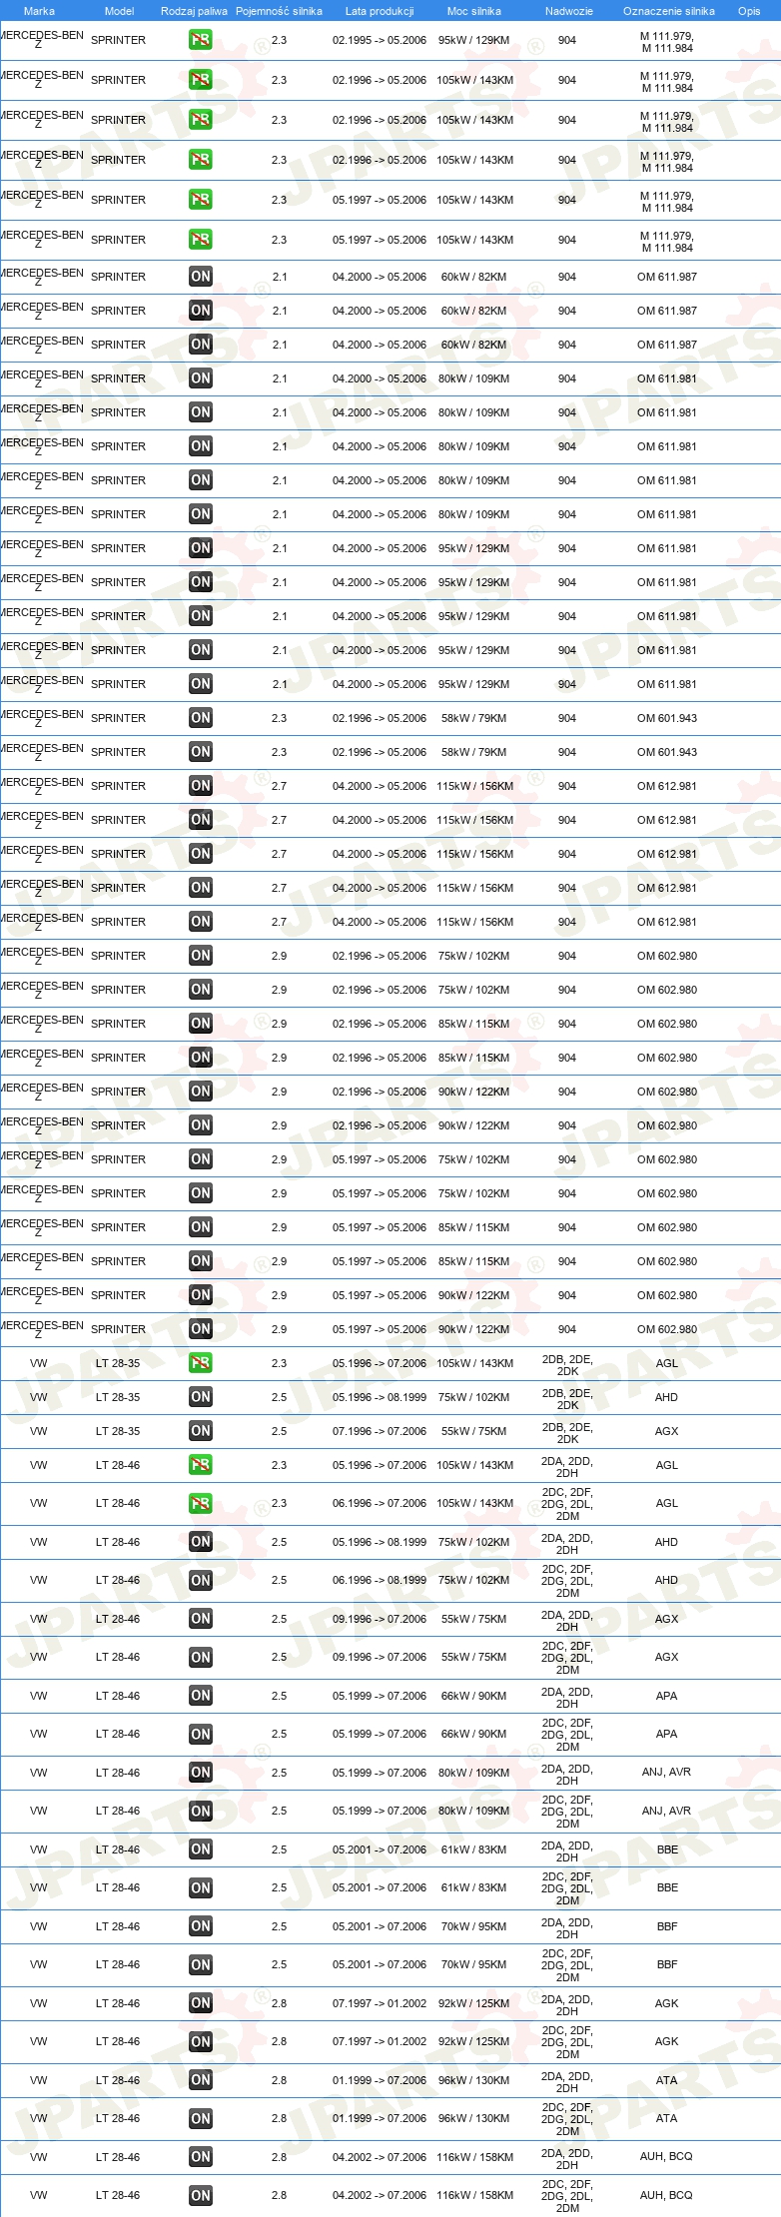Click the ON icon in the BBF row with 2DA, 2DD, 2DH
This screenshot has width=781, height=2217.
200,1926
